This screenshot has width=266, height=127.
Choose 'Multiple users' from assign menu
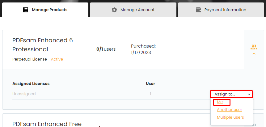[230, 117]
